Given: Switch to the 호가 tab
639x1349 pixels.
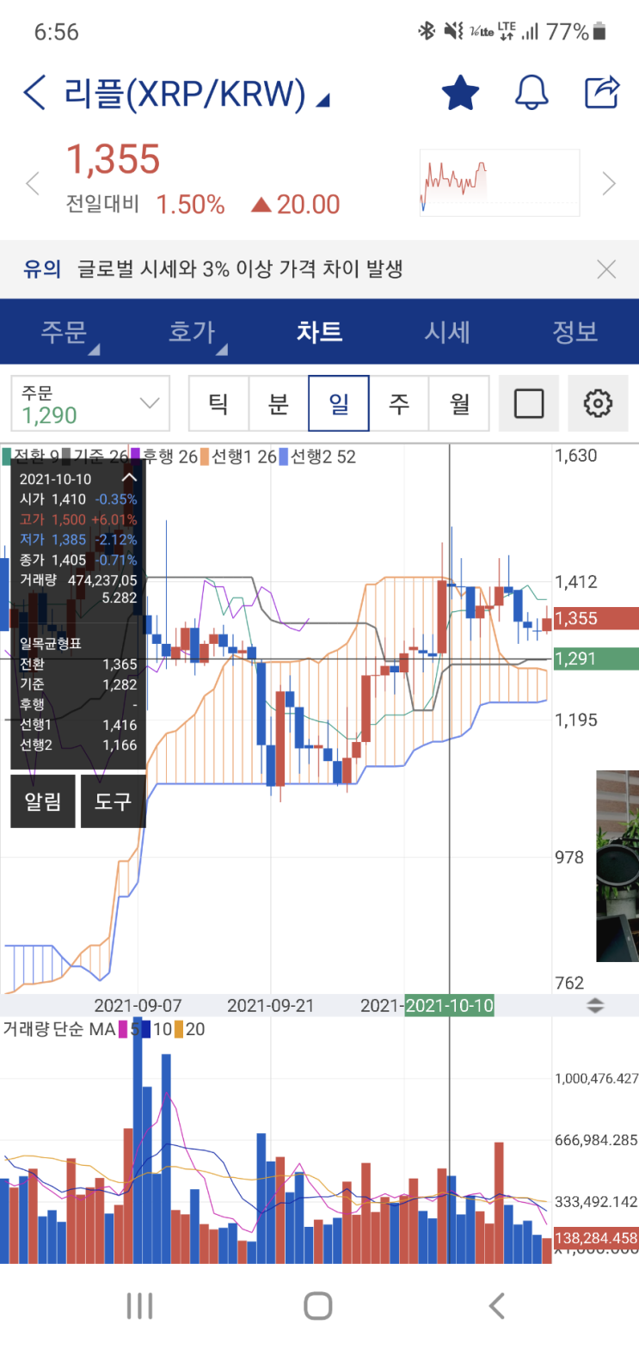Looking at the screenshot, I should (x=192, y=332).
